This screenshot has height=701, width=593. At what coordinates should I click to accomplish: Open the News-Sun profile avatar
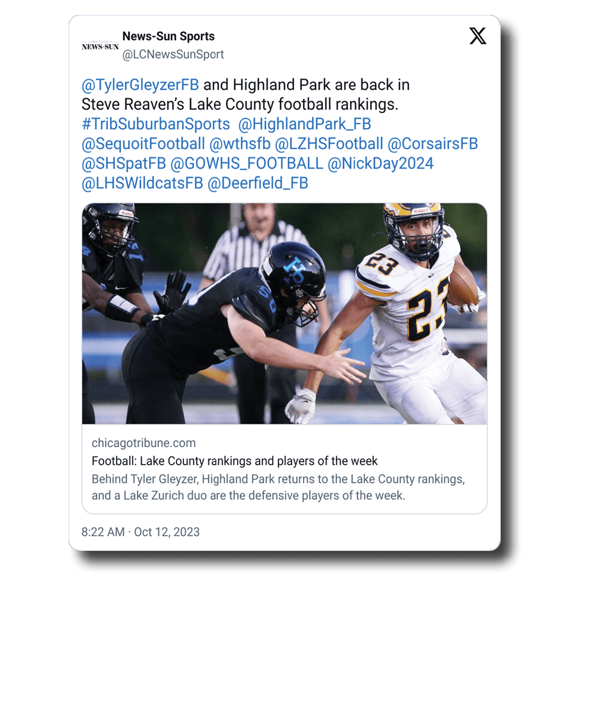click(100, 46)
